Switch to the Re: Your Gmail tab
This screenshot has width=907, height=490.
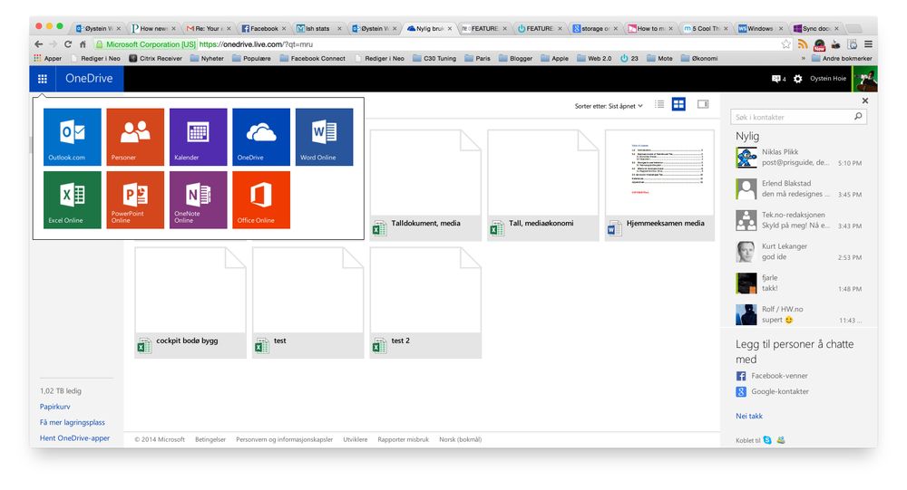point(209,28)
